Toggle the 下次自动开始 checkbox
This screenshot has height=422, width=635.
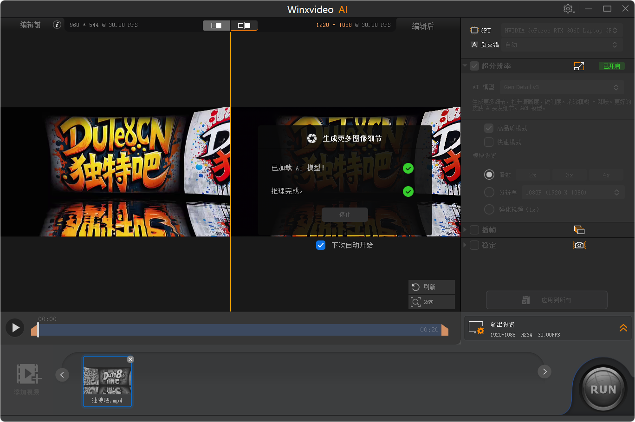click(321, 245)
